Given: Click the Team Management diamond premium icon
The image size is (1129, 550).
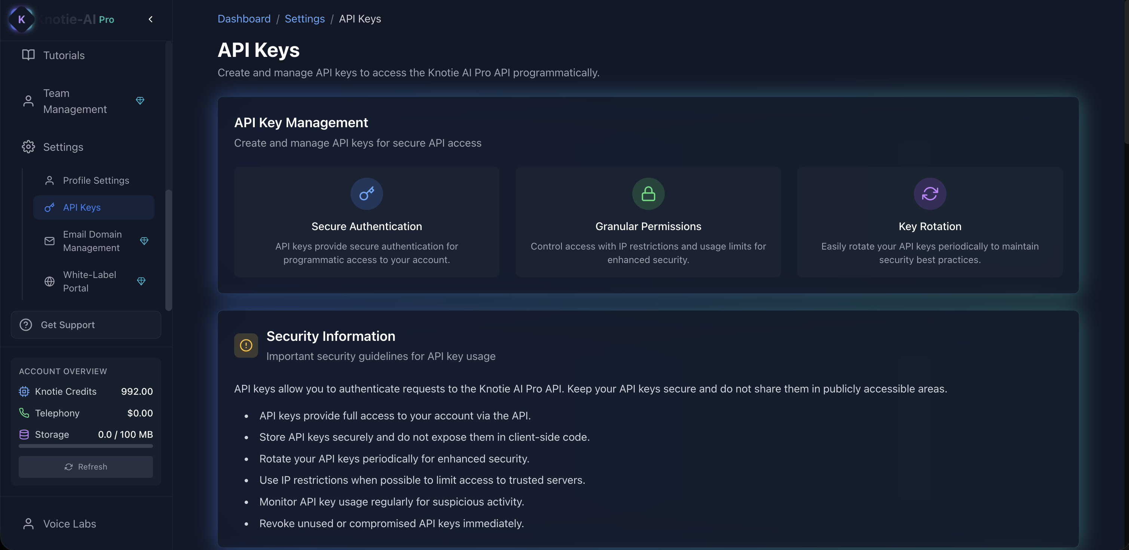Looking at the screenshot, I should [x=140, y=101].
